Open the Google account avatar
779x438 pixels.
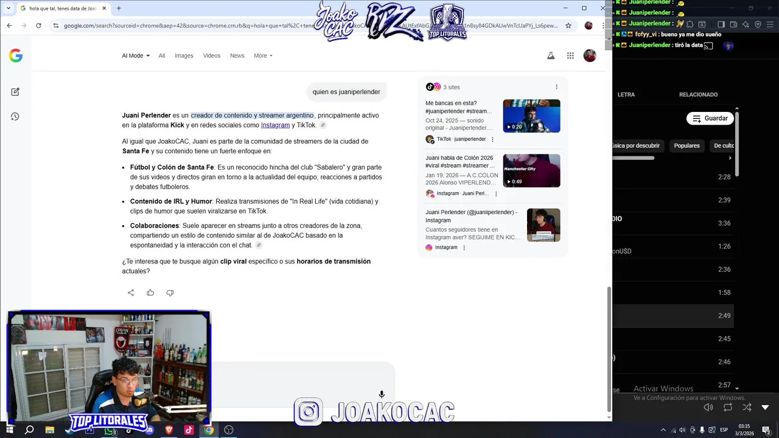click(590, 55)
